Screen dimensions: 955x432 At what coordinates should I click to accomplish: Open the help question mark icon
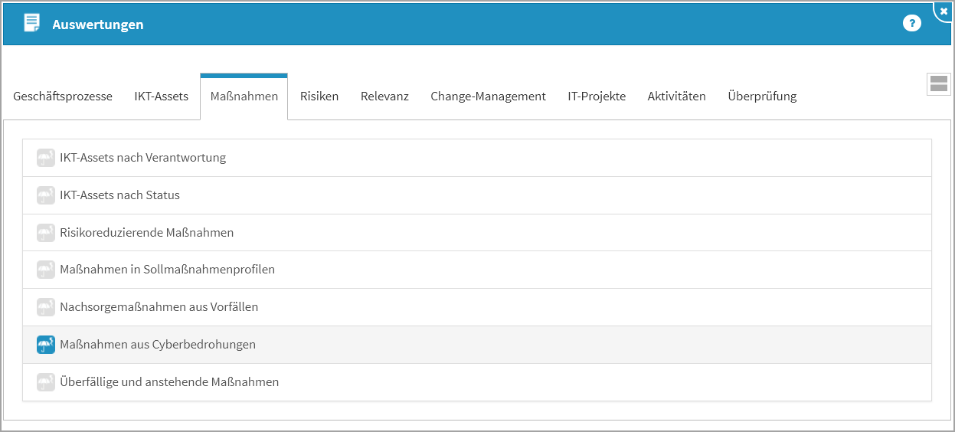911,24
